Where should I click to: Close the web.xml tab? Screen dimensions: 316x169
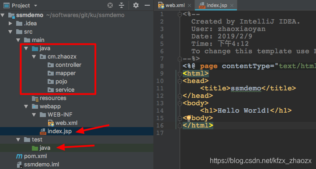189,5
